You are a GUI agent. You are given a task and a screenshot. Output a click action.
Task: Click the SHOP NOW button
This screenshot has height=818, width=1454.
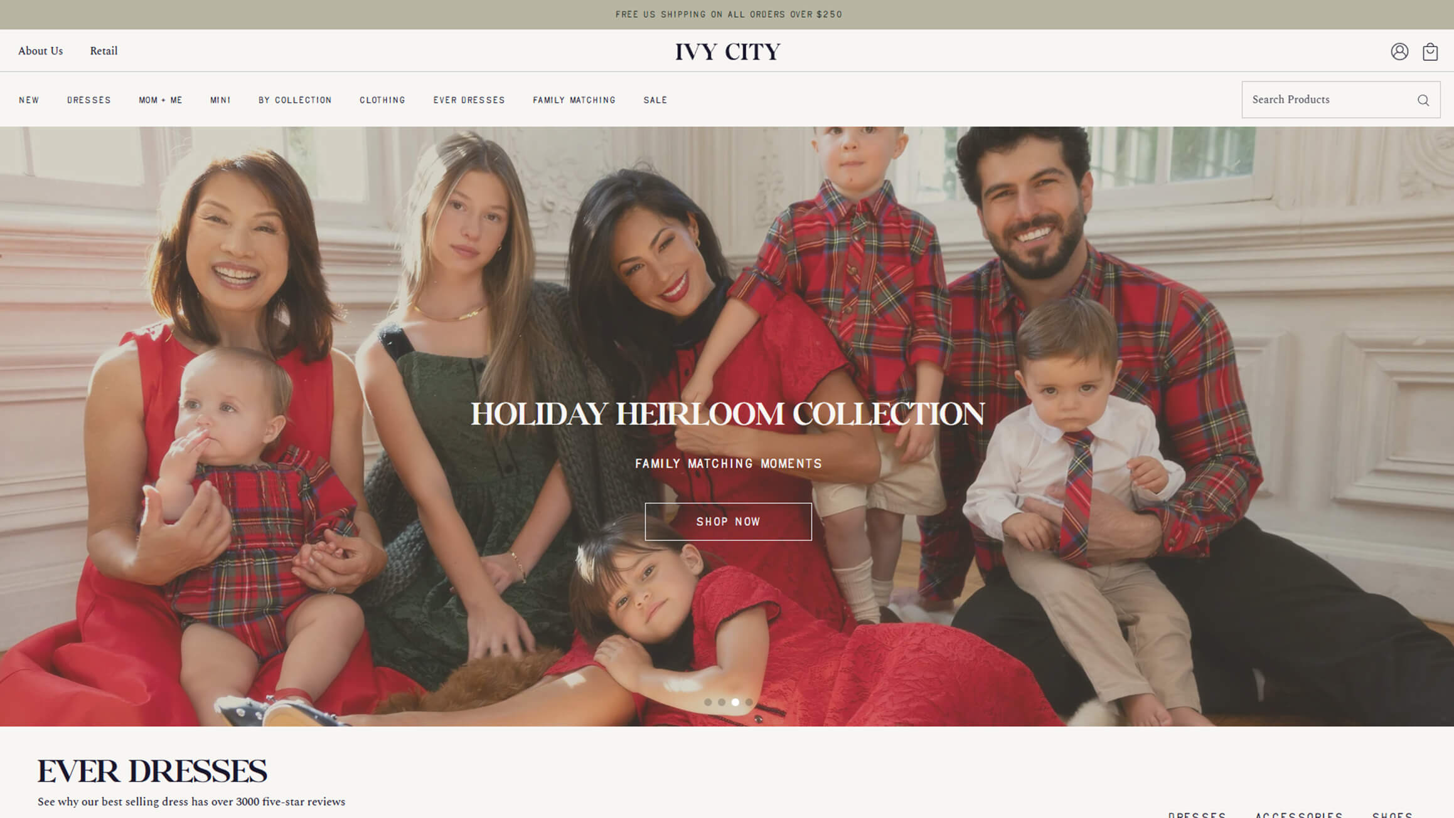728,522
